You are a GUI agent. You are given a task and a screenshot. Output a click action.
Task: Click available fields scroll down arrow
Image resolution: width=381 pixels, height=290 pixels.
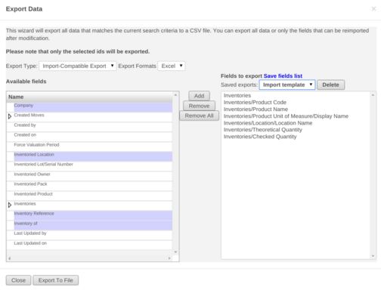pyautogui.click(x=175, y=252)
